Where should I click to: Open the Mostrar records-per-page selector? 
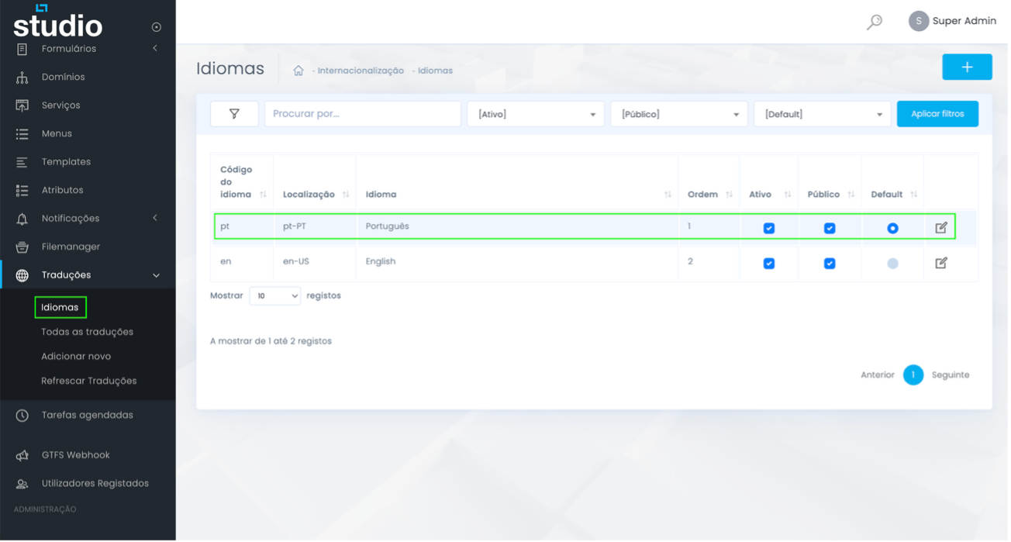274,295
